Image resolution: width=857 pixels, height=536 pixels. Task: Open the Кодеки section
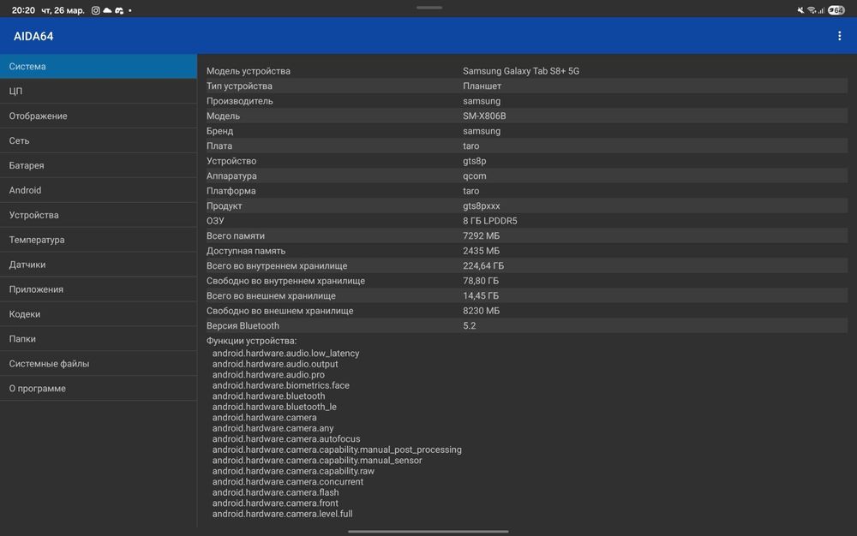99,314
